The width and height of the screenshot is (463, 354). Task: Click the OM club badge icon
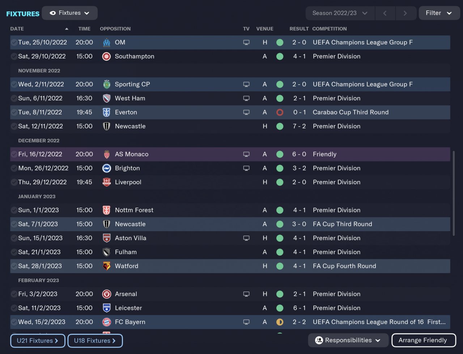[x=106, y=43]
